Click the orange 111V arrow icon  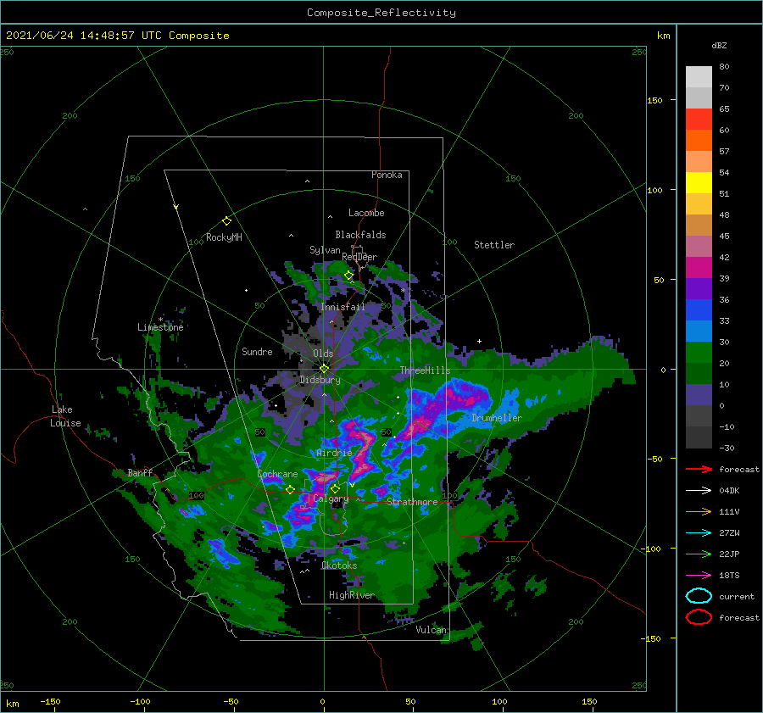coord(699,511)
